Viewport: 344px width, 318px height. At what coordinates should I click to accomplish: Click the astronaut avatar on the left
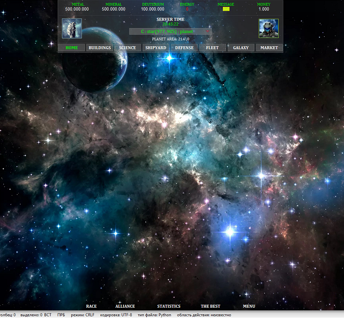coord(72,28)
